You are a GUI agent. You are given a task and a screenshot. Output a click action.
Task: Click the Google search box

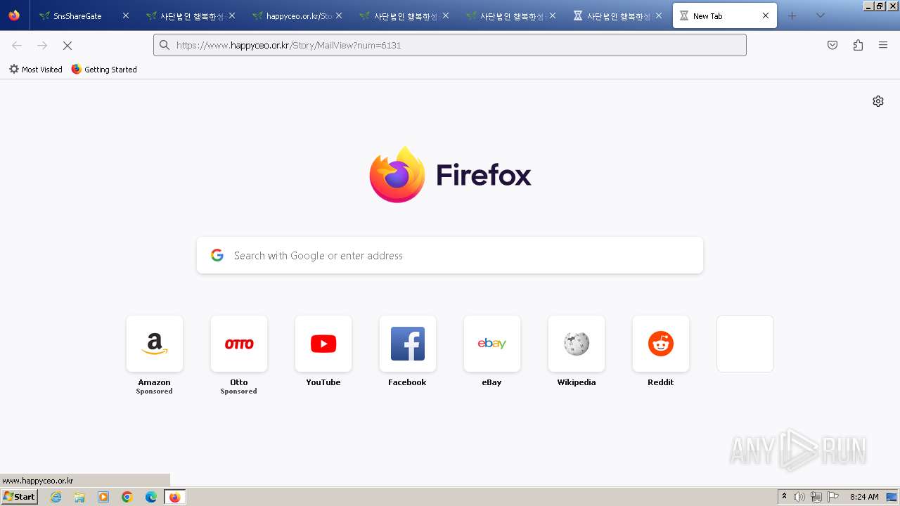click(450, 255)
